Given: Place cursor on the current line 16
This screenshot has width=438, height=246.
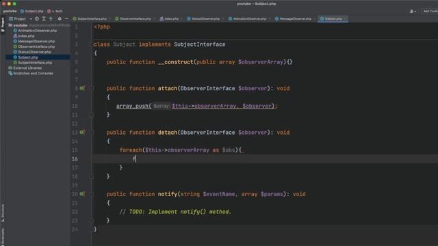Looking at the screenshot, I should [x=266, y=159].
